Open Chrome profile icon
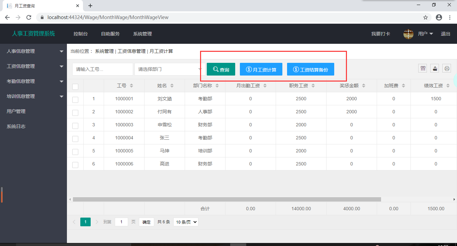Screen dimensions: 457x246 pos(439,17)
